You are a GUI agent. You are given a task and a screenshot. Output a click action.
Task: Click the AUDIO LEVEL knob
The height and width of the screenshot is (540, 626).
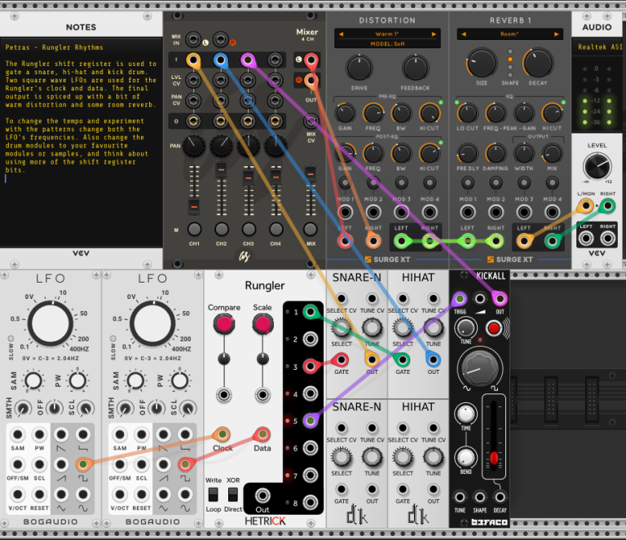pos(597,166)
